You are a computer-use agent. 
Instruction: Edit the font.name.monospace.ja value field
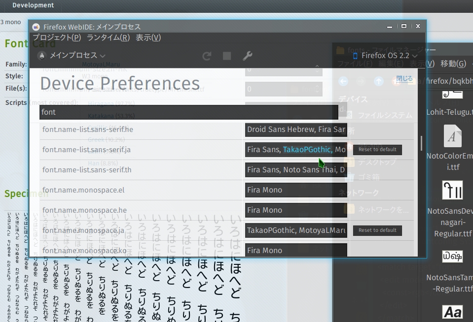[x=296, y=230]
